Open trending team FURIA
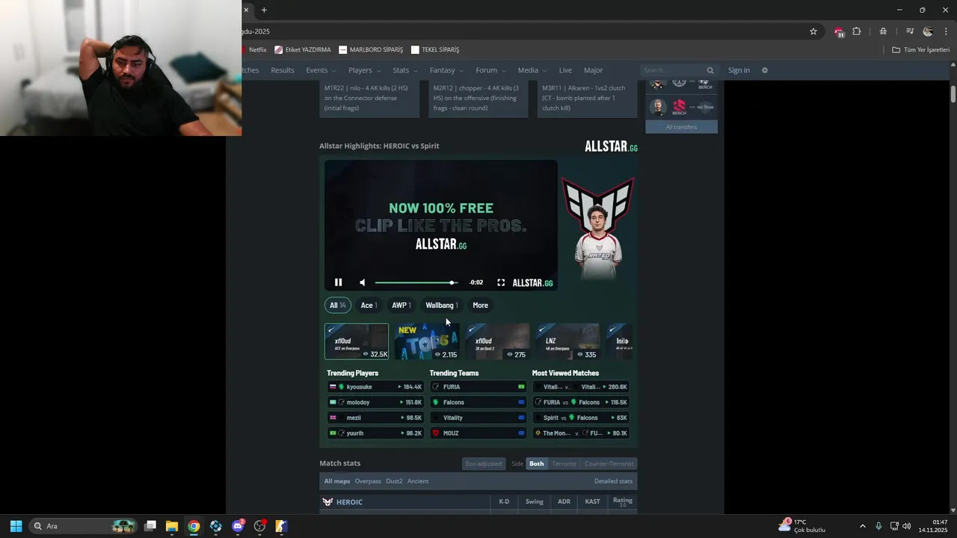The image size is (957, 538). [x=478, y=387]
